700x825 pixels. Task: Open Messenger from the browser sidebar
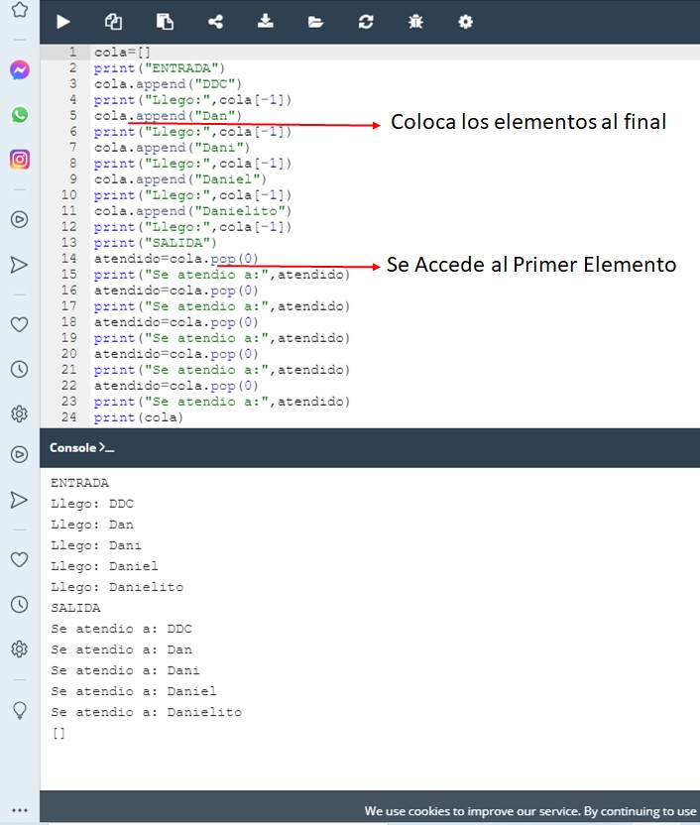click(20, 70)
